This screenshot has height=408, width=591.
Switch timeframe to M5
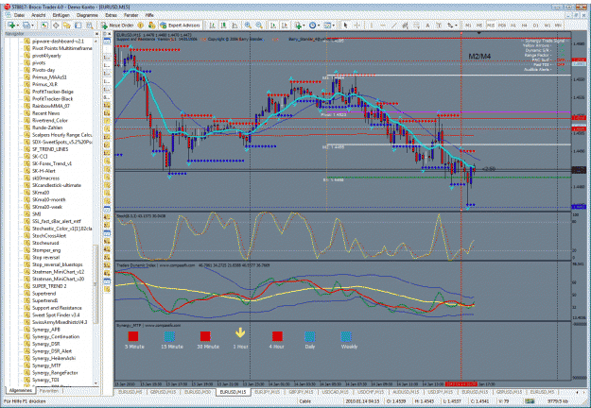click(479, 25)
